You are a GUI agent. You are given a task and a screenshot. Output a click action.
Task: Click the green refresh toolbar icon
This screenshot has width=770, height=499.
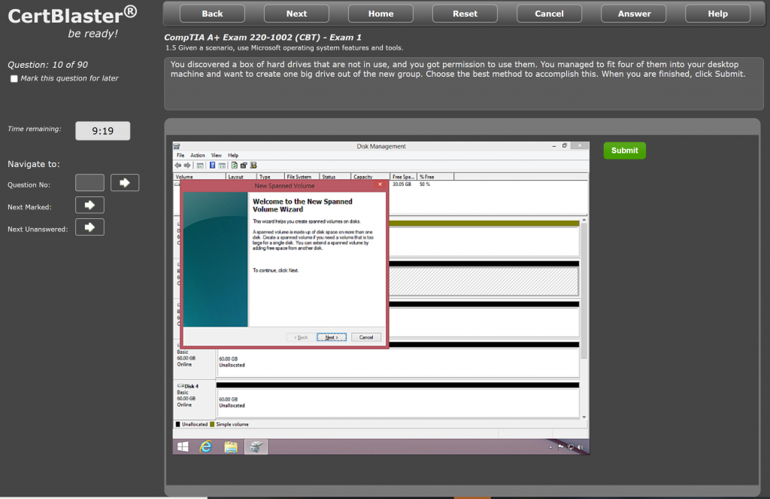tap(235, 166)
